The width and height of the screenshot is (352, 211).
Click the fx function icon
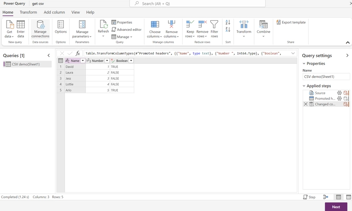tap(78, 53)
